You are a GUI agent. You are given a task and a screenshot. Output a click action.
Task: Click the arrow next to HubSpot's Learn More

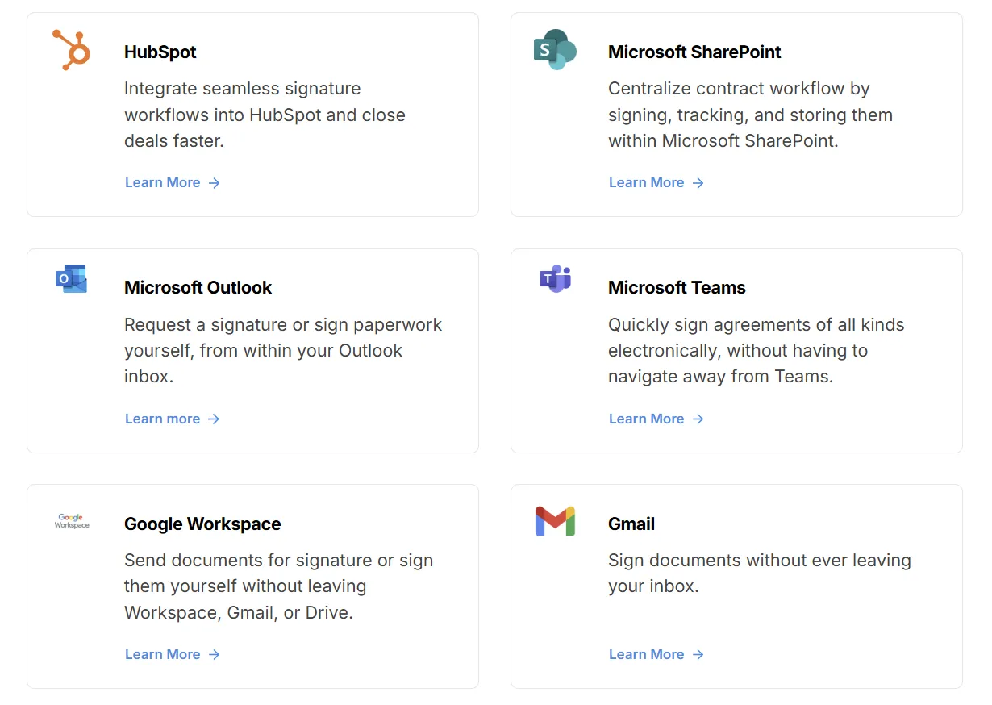pos(215,183)
